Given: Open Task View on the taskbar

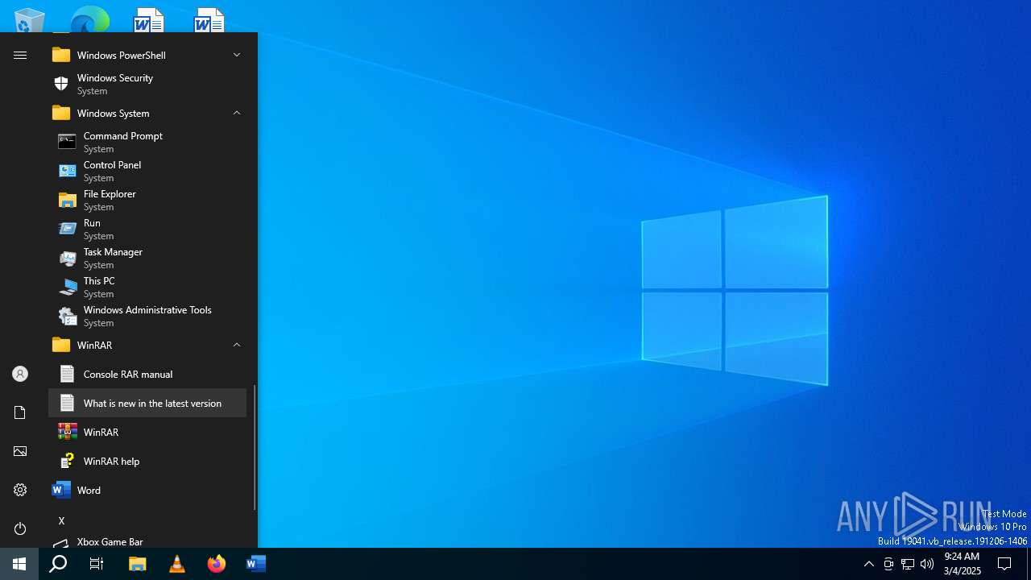Looking at the screenshot, I should coord(97,564).
